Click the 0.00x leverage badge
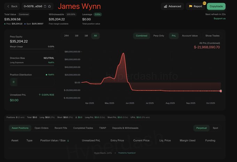This screenshot has height=162, width=237. (98, 15)
